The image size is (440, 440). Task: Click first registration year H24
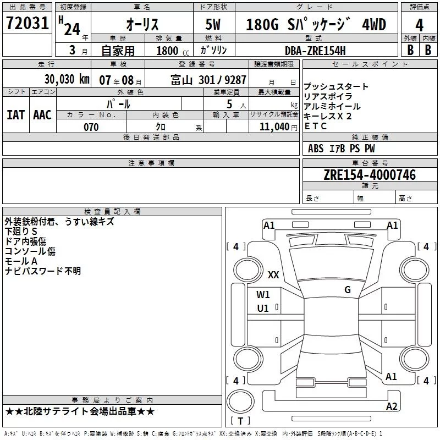click(70, 26)
